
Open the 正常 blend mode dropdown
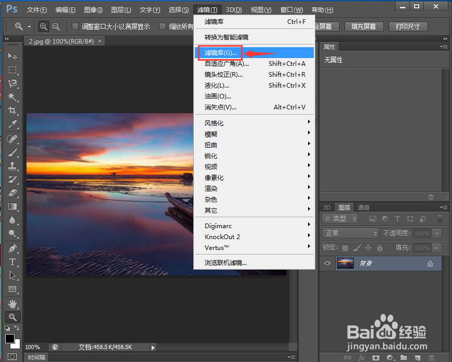click(350, 233)
